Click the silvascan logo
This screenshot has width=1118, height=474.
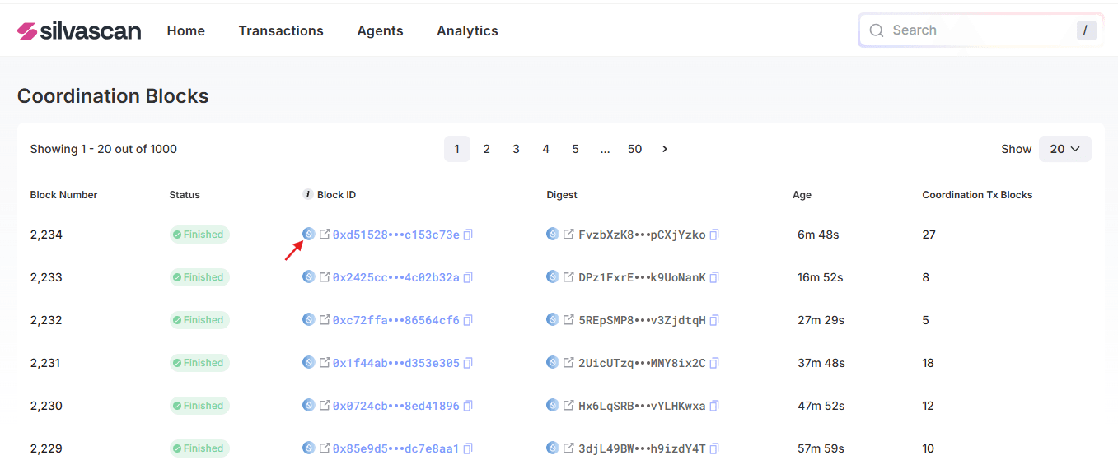point(79,30)
